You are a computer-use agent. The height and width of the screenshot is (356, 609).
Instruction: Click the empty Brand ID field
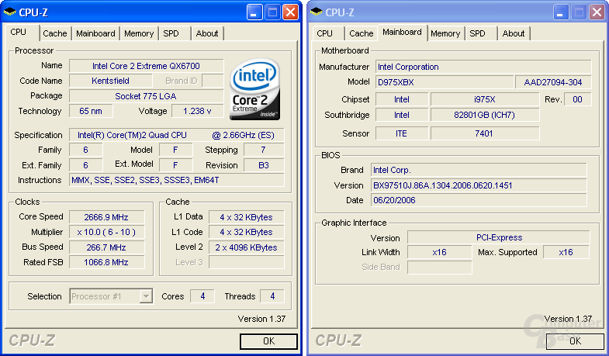[x=213, y=81]
